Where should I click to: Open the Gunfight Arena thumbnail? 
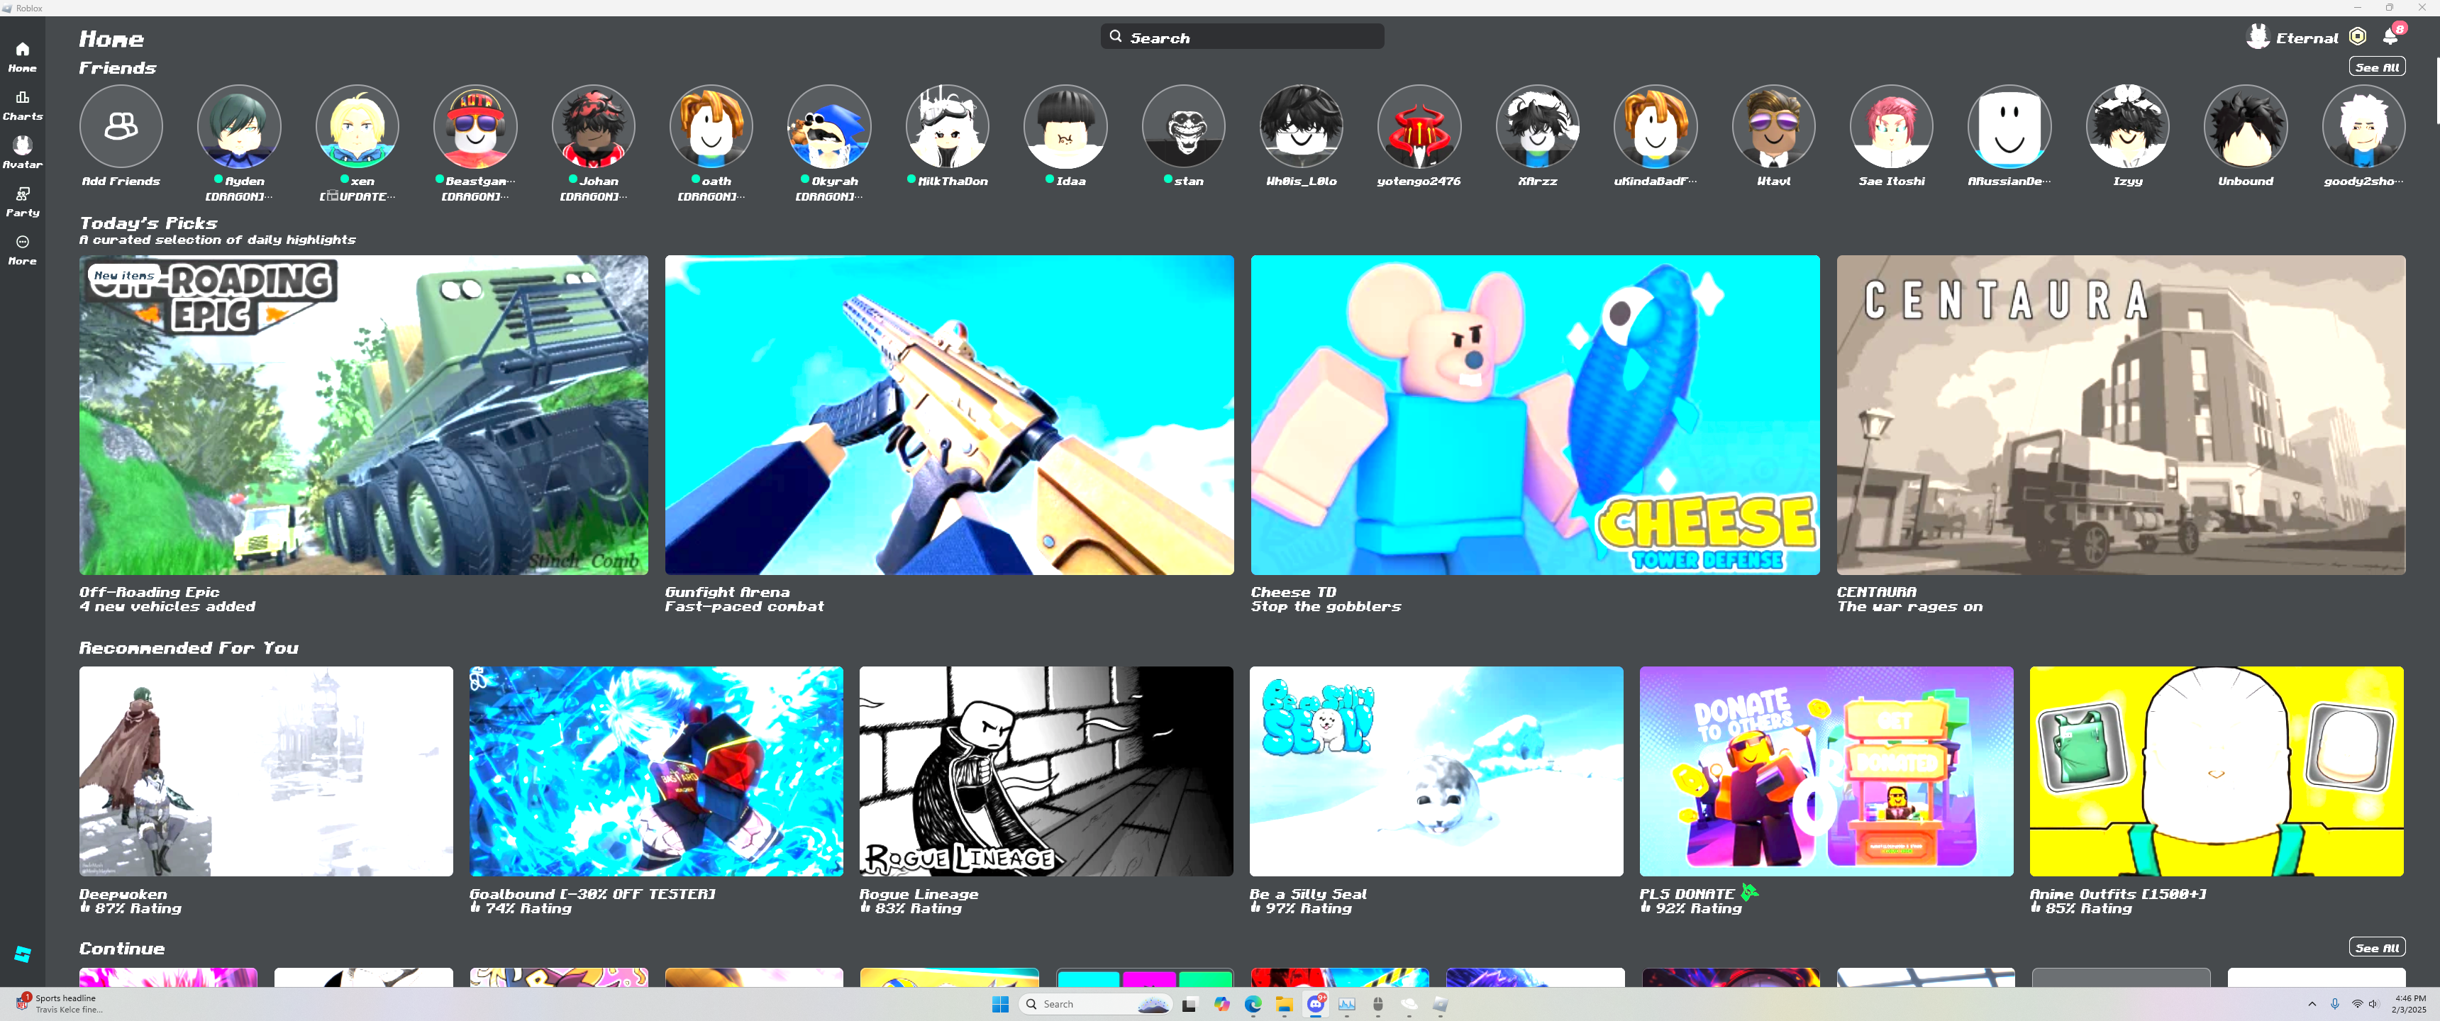(949, 415)
